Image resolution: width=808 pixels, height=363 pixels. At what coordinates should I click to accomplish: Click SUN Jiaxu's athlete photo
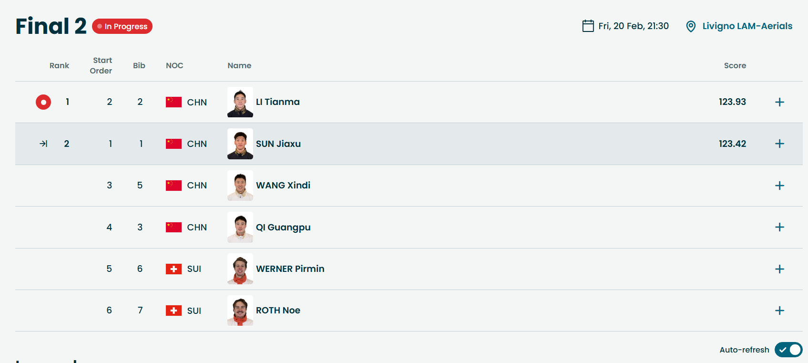pos(240,144)
